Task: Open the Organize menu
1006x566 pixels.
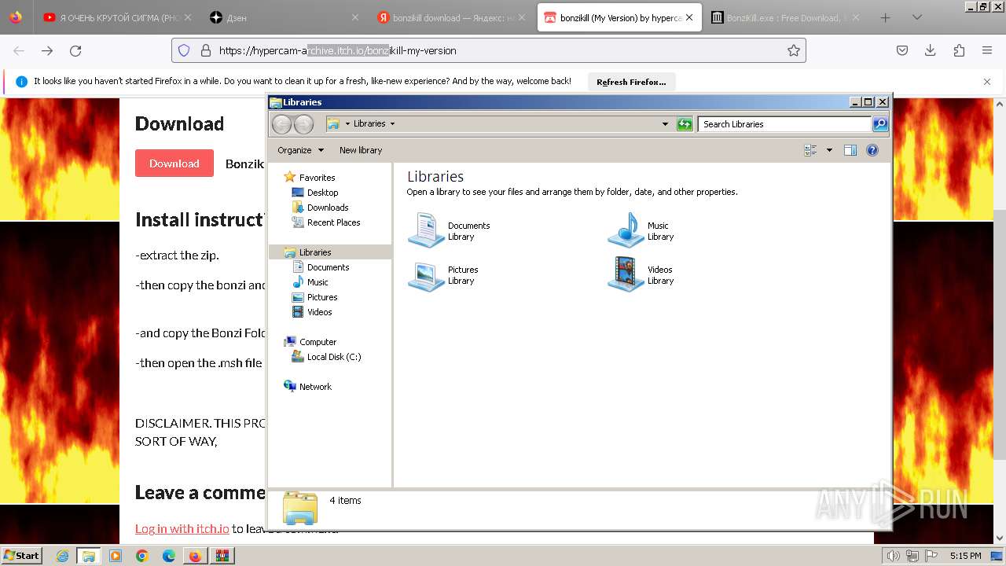Action: pos(300,150)
